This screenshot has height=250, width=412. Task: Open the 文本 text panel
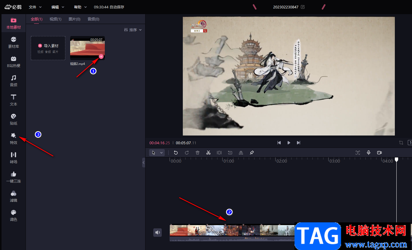pyautogui.click(x=14, y=100)
